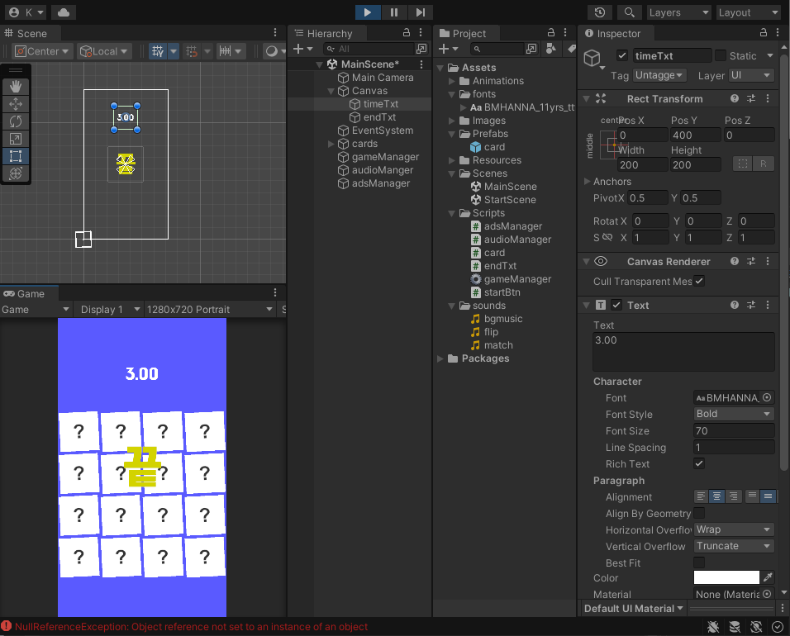This screenshot has width=790, height=636.
Task: Select the Rotate tool in Scene
Action: (16, 121)
